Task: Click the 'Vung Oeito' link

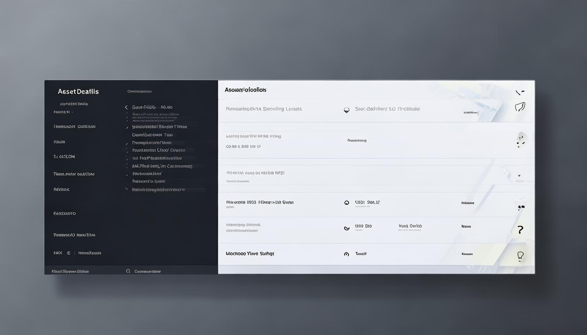Action: pos(410,226)
